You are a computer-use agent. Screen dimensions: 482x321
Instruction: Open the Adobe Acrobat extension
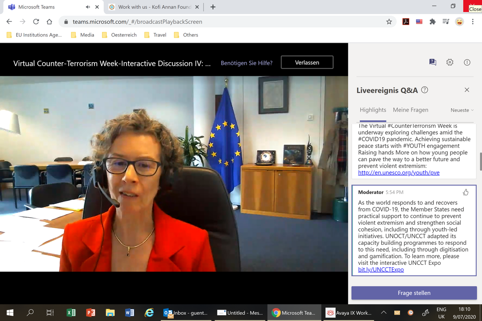[406, 22]
